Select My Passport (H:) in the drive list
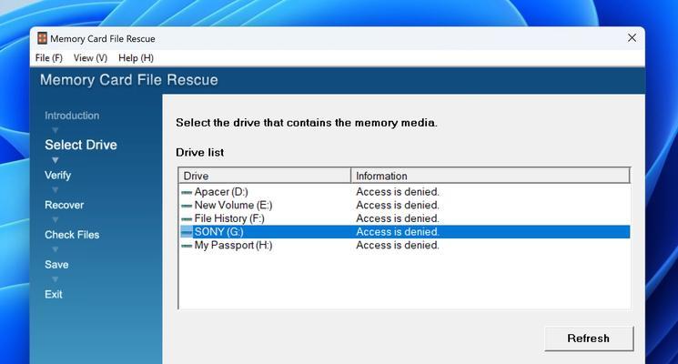678x364 pixels. [x=233, y=245]
